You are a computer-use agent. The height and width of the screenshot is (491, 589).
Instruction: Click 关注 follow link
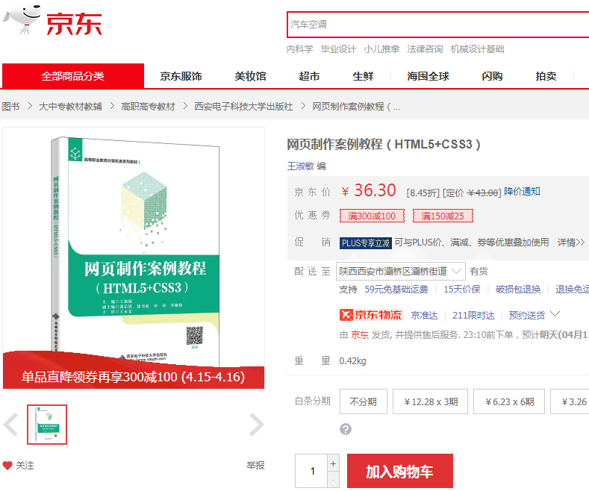[x=25, y=466]
